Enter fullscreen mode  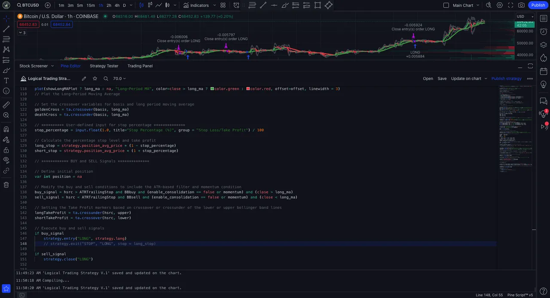(510, 5)
